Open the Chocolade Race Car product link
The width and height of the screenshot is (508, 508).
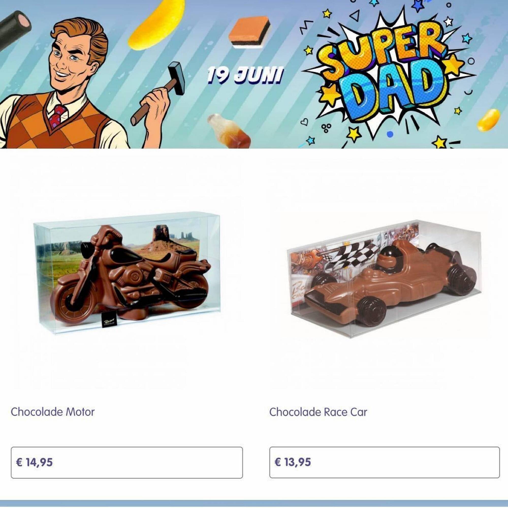click(x=318, y=412)
